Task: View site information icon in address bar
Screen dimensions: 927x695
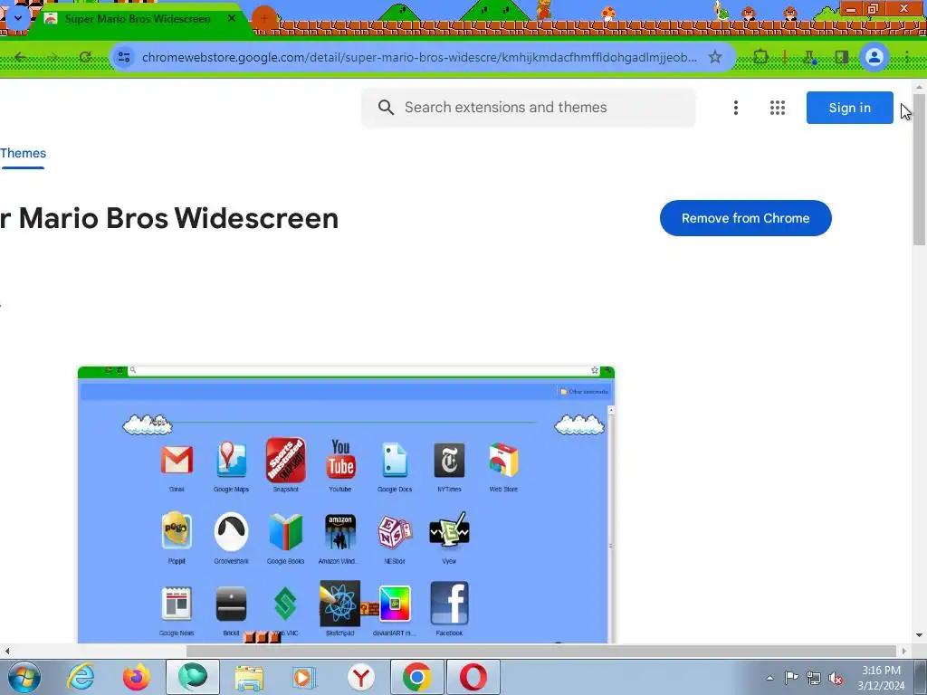Action: pos(124,57)
